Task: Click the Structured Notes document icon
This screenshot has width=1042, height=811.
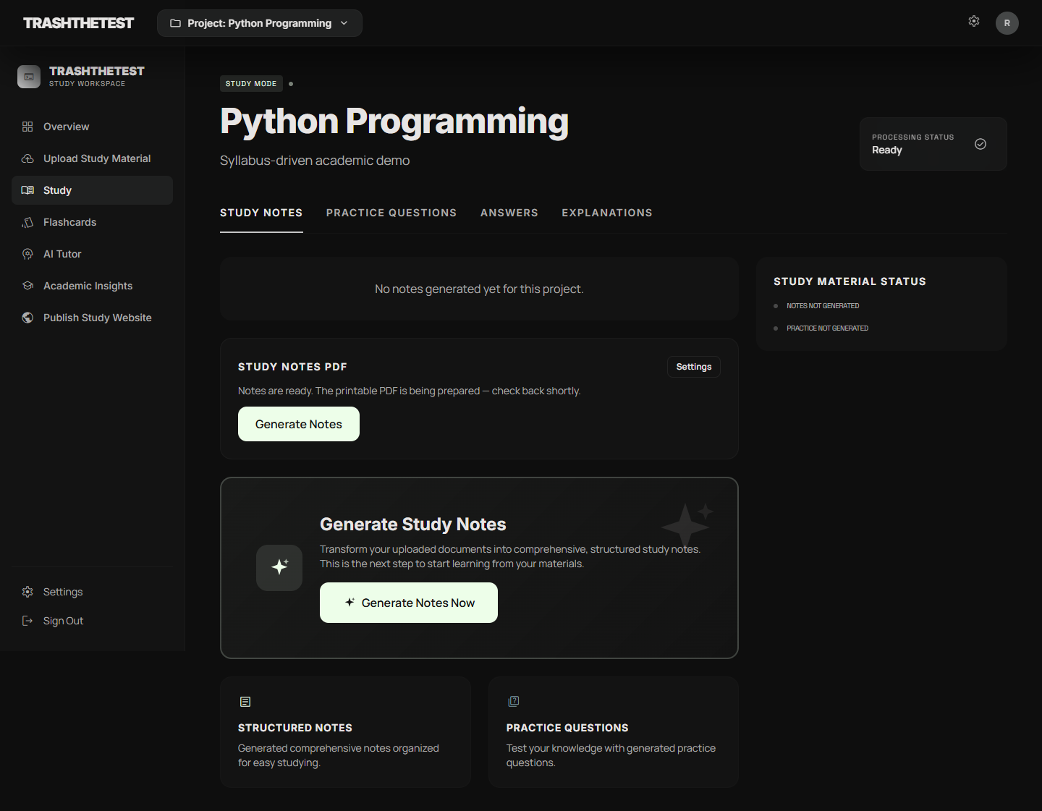Action: pos(245,702)
